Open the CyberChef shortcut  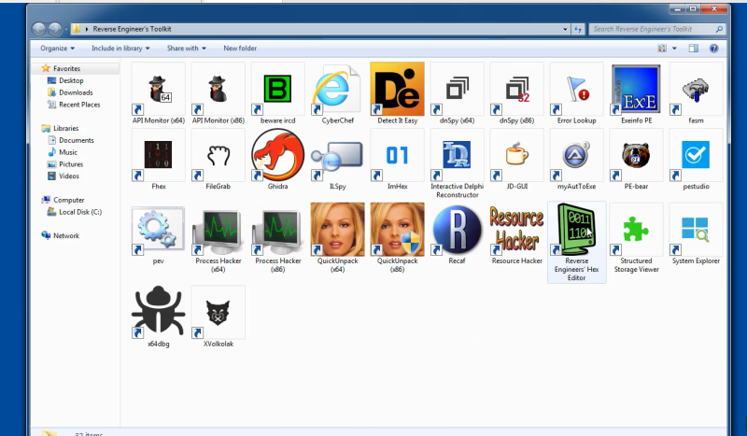click(337, 89)
